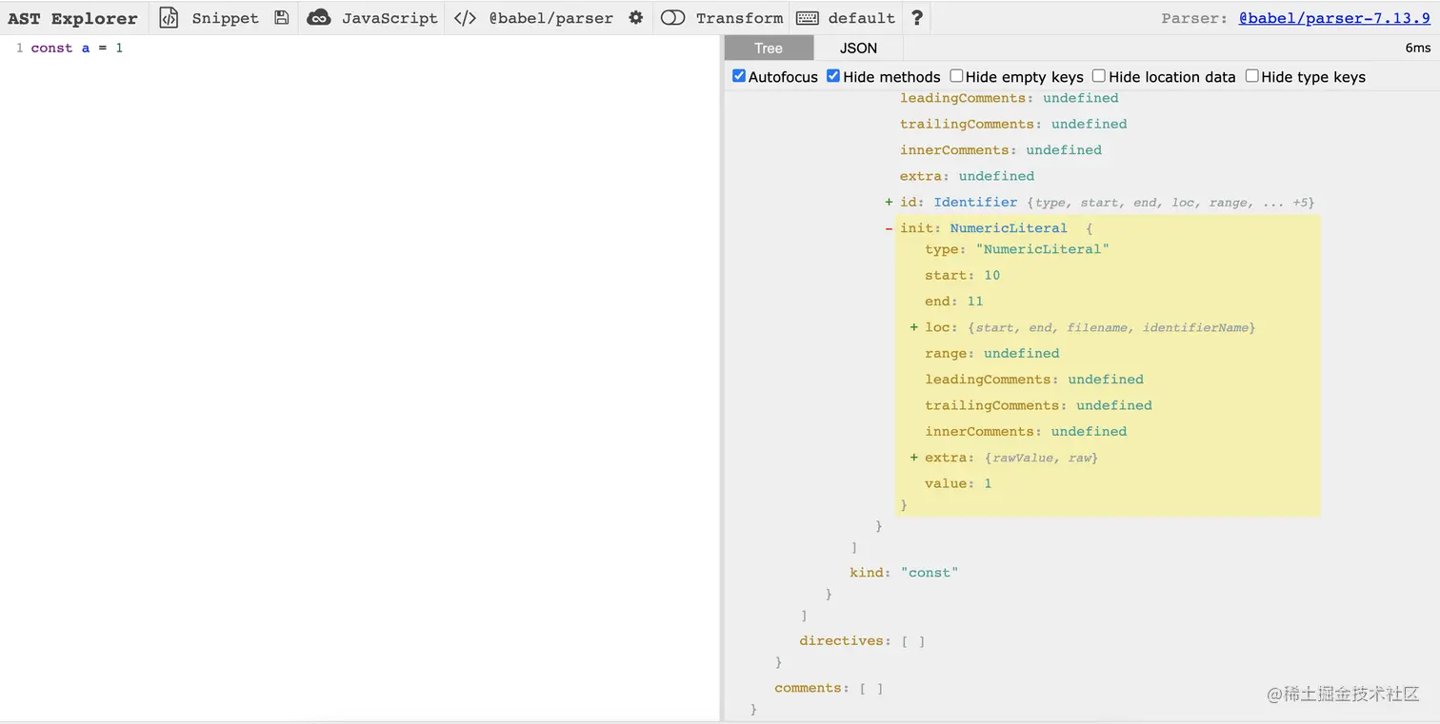Enable the Hide type keys checkbox
Screen dimensions: 1440x724
[1251, 76]
